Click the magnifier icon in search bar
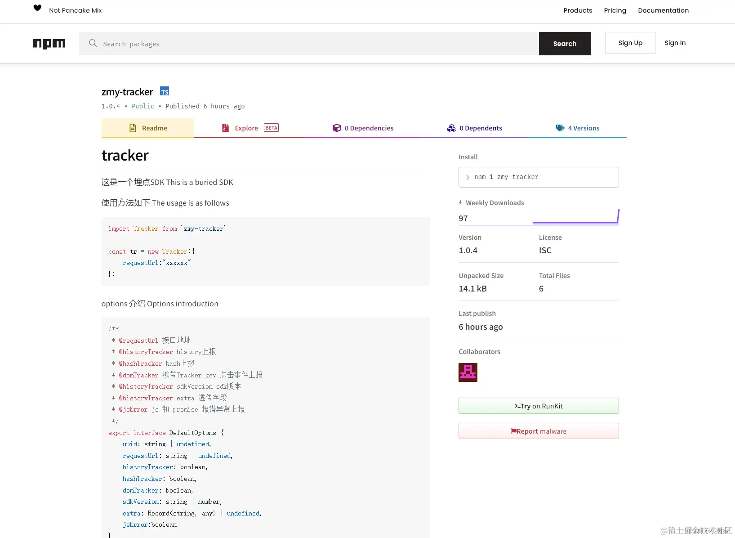This screenshot has width=735, height=538. click(93, 43)
